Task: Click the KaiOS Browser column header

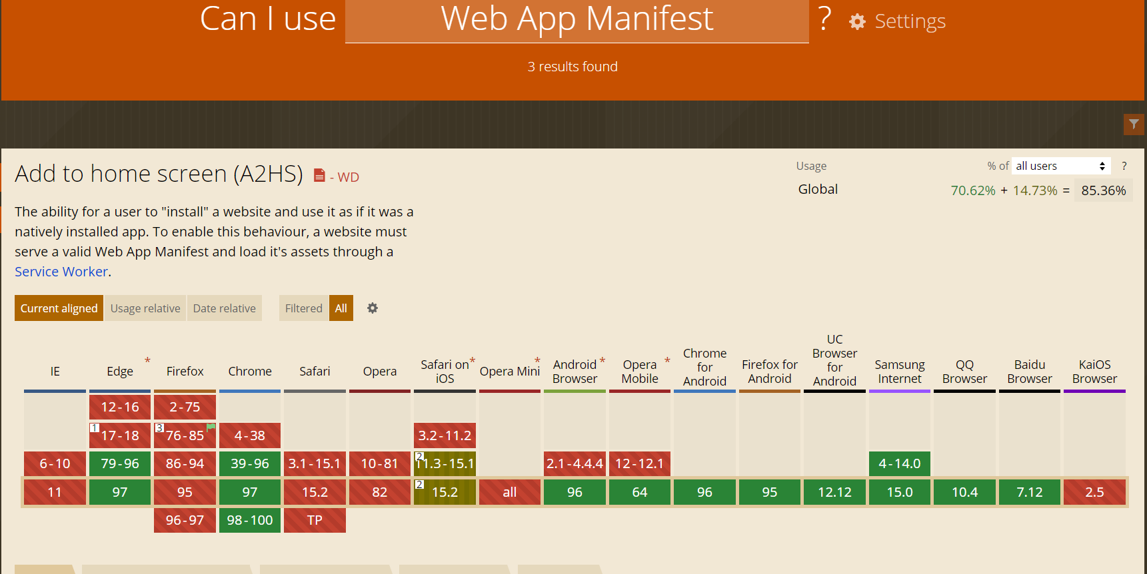Action: coord(1094,372)
